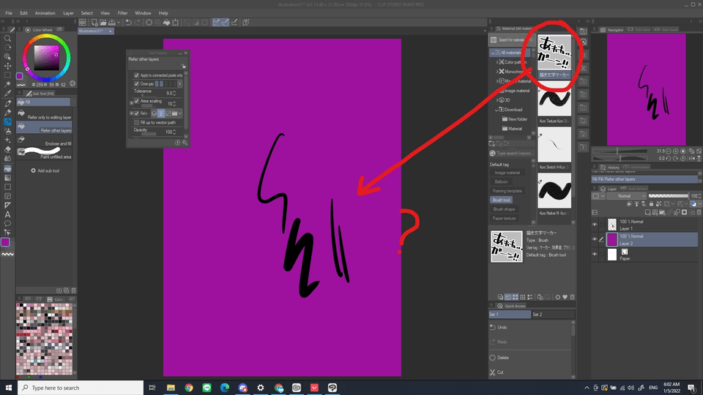Viewport: 703px width, 395px height.
Task: Select the Move layer tool
Action: [7, 66]
